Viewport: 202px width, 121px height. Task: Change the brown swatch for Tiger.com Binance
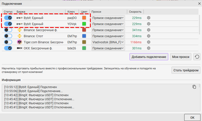(x=84, y=42)
